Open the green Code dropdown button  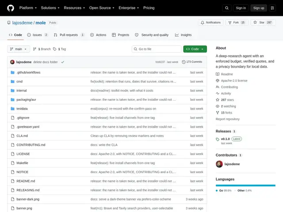coord(195,49)
